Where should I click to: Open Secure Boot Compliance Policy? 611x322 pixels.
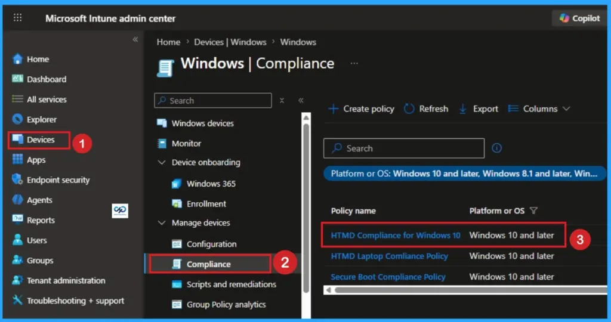tap(388, 277)
